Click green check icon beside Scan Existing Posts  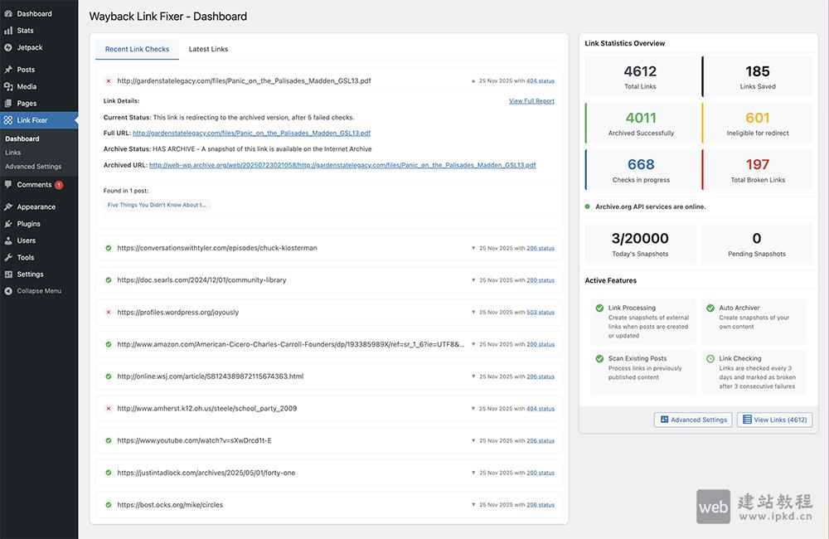599,359
